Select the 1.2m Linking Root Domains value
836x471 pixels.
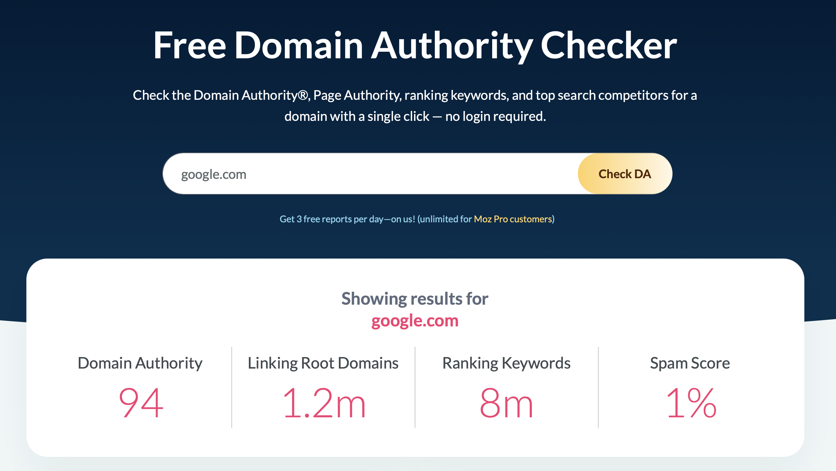(324, 403)
